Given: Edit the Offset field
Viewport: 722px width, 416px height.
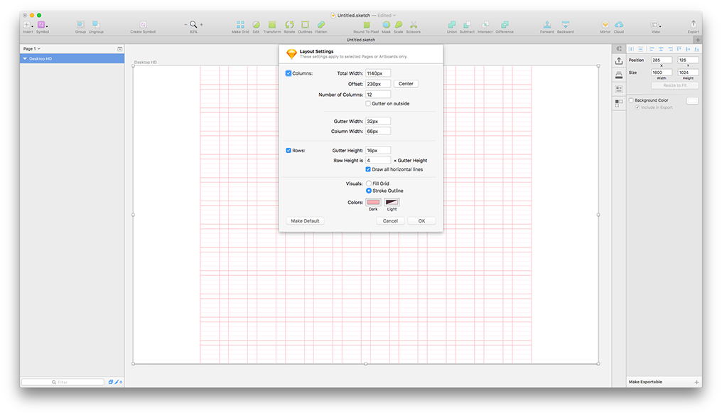Looking at the screenshot, I should [378, 84].
